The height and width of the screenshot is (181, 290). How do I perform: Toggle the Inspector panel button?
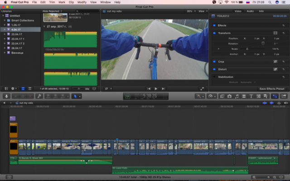pos(275,96)
